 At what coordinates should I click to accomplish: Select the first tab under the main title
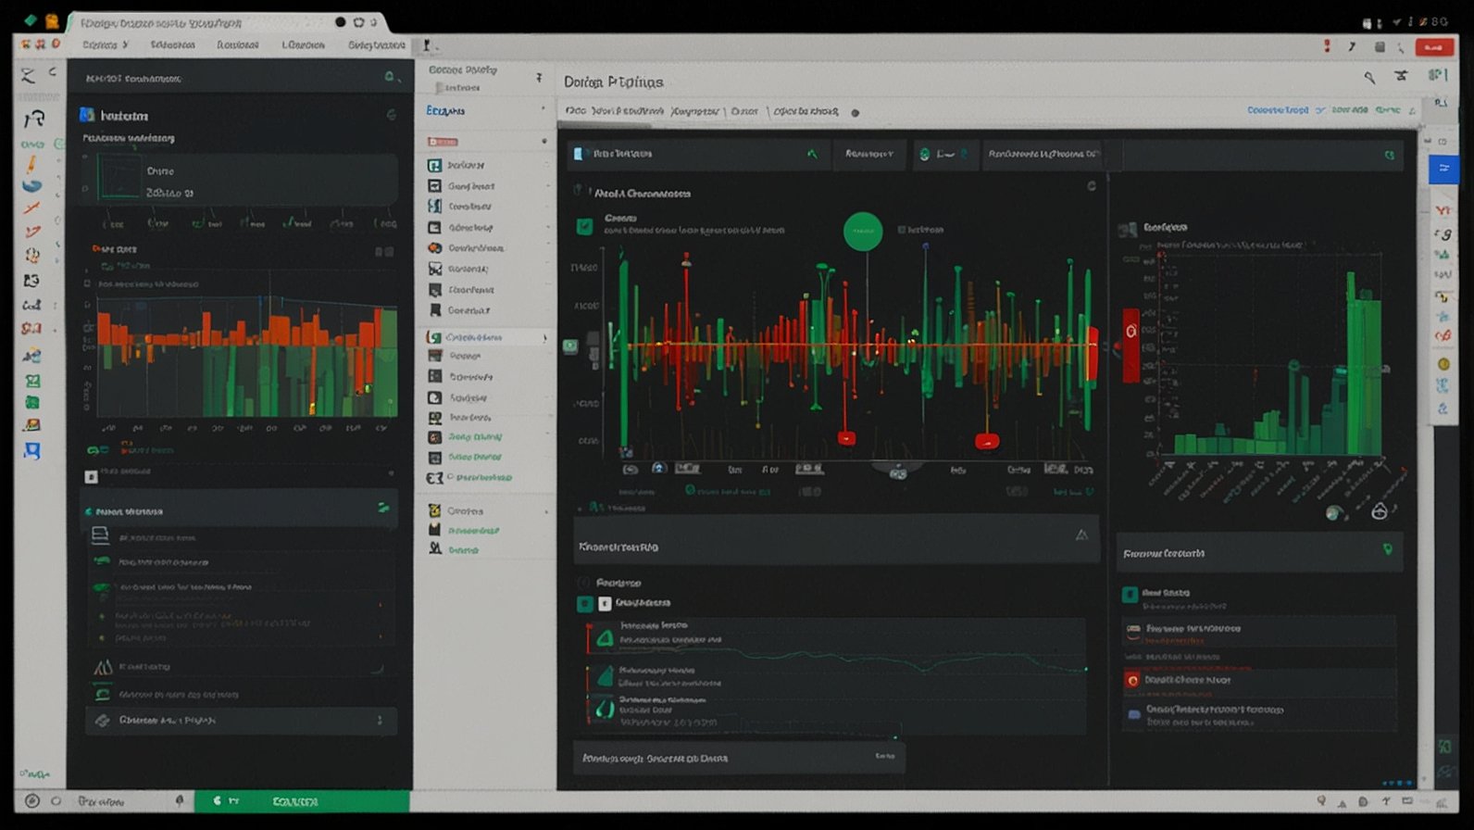coord(613,111)
